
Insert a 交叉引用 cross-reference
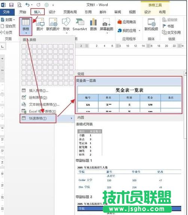click(171, 33)
